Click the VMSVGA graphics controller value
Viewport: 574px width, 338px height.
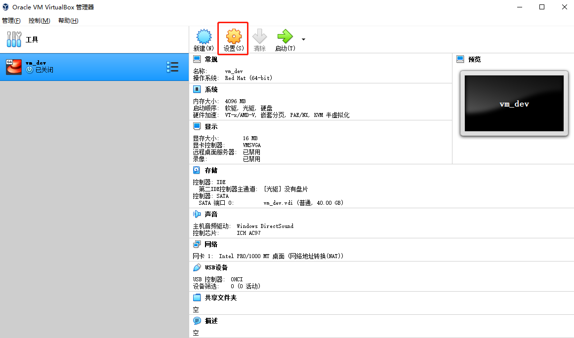point(252,145)
